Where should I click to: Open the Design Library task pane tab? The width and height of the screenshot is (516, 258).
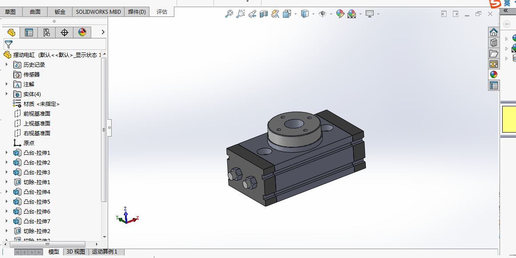coord(494,43)
